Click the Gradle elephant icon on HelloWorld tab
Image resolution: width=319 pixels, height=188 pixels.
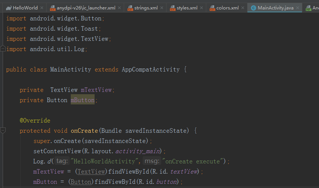[x=8, y=8]
